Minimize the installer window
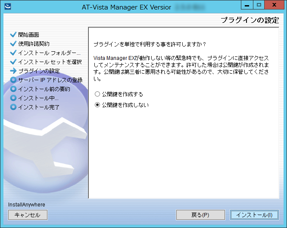This screenshot has width=287, height=228. click(x=247, y=5)
